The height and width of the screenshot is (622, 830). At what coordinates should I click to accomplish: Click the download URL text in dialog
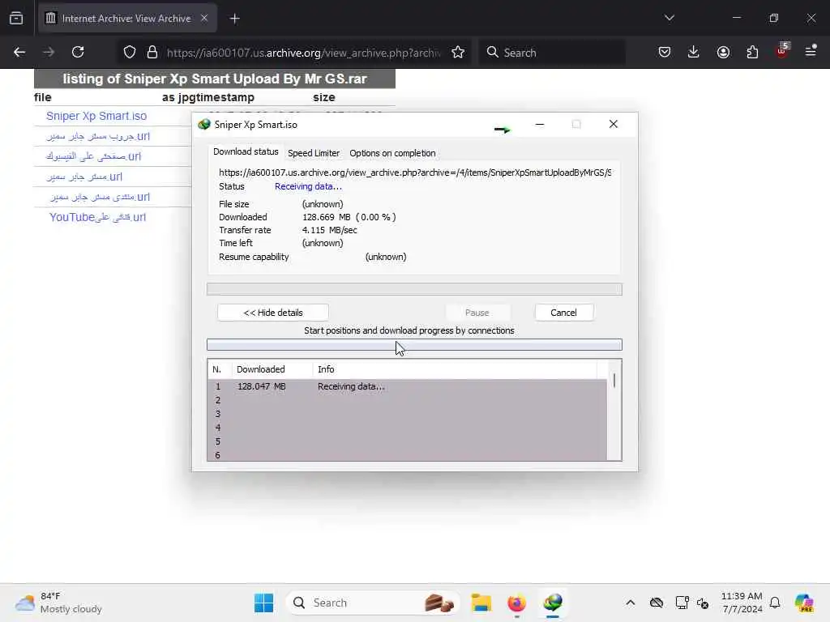(415, 173)
